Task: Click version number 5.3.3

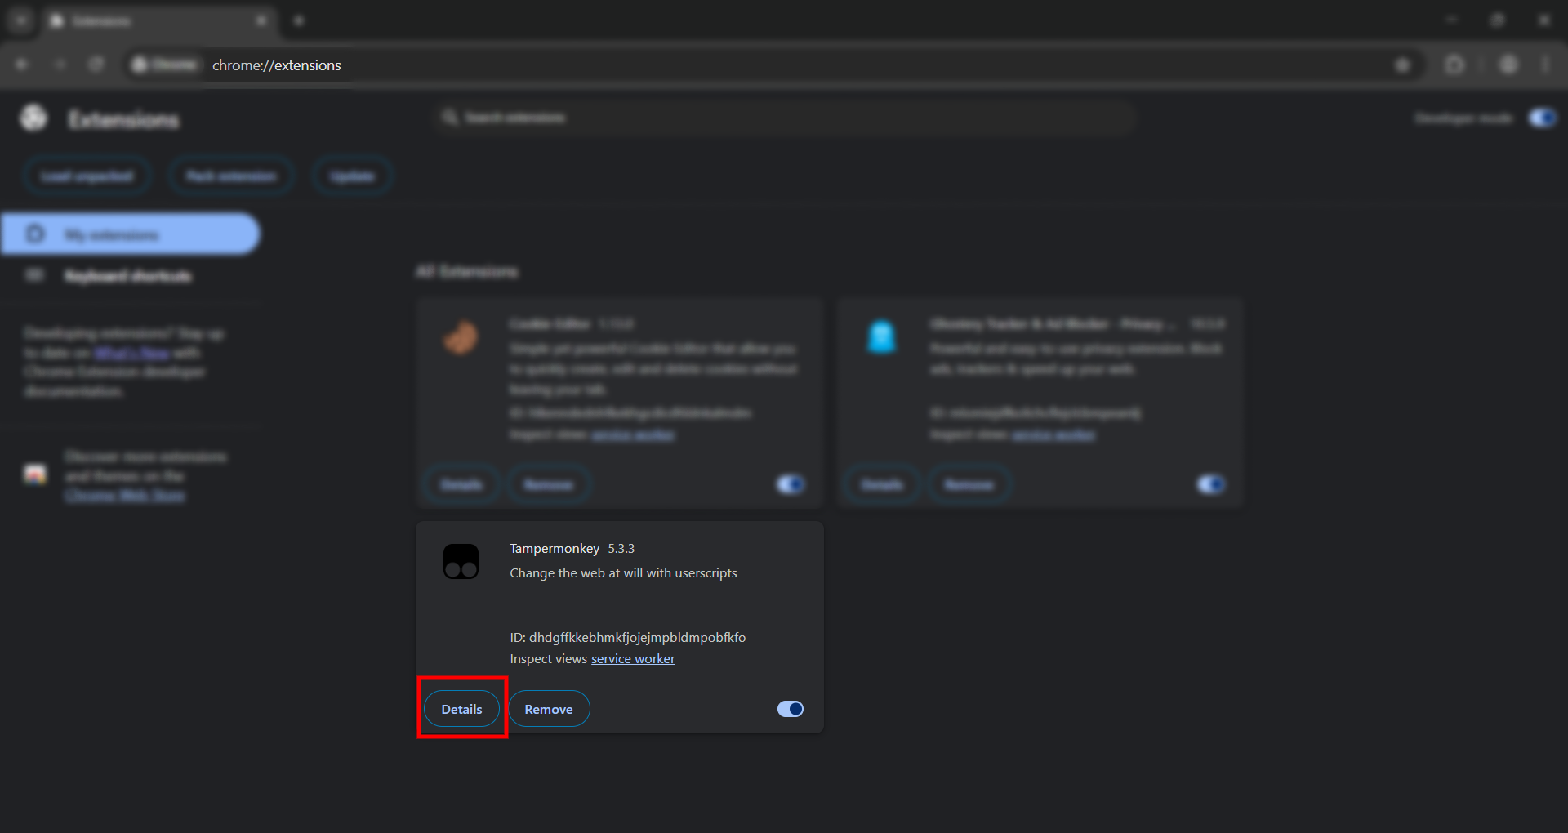Action: (x=621, y=549)
